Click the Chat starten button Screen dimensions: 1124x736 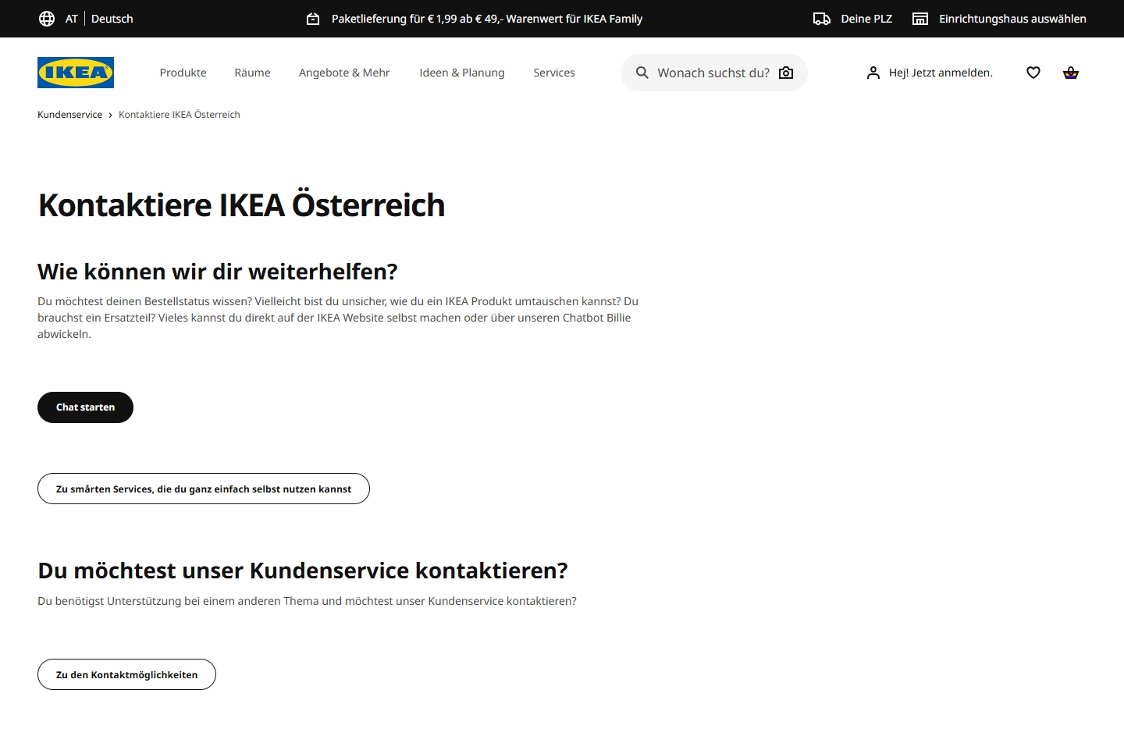point(85,407)
